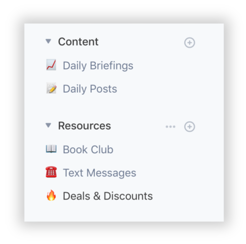Viewport: 246px width, 244px height.
Task: Click "Messages" in the Text Messages label
Action: tap(111, 173)
